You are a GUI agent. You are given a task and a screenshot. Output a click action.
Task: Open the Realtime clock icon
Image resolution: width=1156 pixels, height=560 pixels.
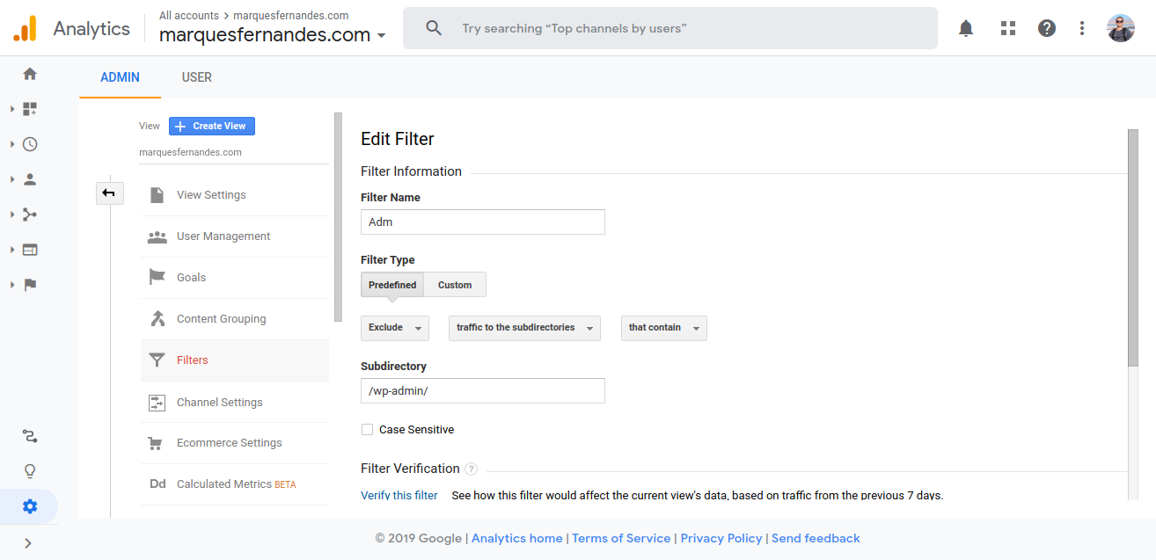[30, 144]
